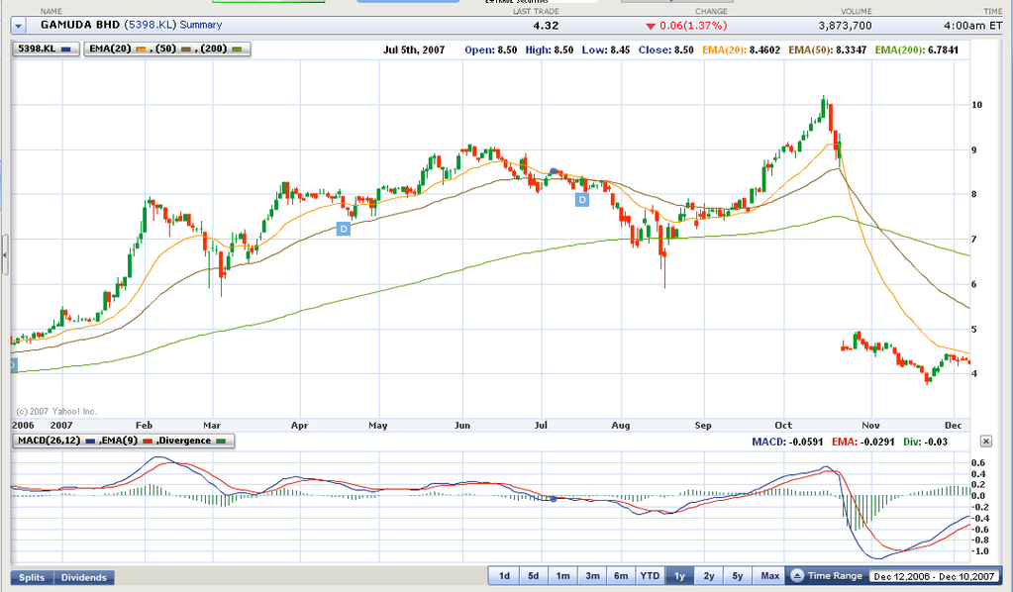Image resolution: width=1013 pixels, height=592 pixels.
Task: Toggle Dividends markers on the chart
Action: [x=84, y=577]
